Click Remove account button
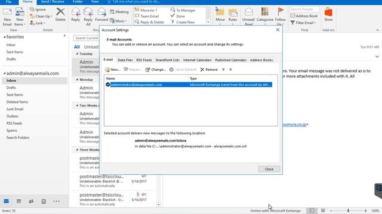This screenshot has width=382, height=214. [209, 70]
